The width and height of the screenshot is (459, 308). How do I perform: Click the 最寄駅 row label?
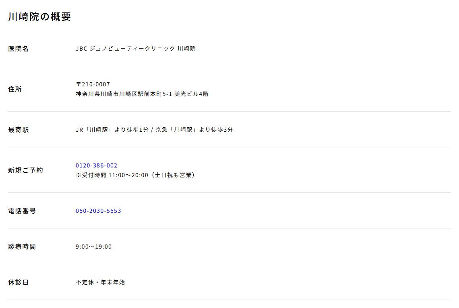[19, 130]
